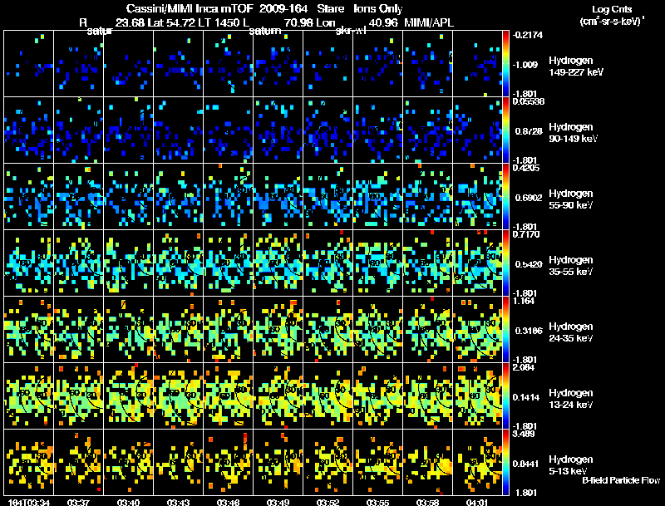Click the 04:01 time label

[477, 503]
